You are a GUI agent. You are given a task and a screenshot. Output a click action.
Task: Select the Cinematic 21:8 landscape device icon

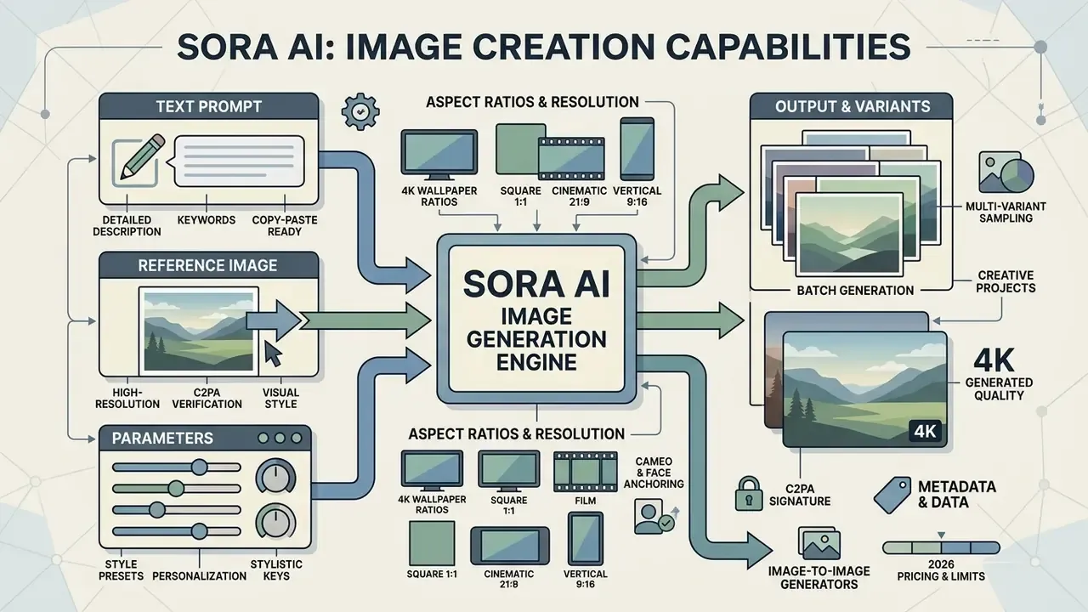tap(508, 545)
